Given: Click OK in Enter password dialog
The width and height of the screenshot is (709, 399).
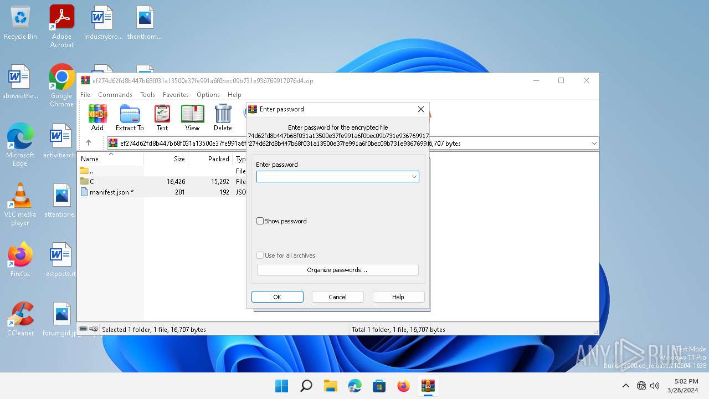Looking at the screenshot, I should click(278, 297).
